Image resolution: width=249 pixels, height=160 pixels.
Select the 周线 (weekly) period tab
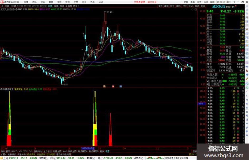click(x=56, y=6)
